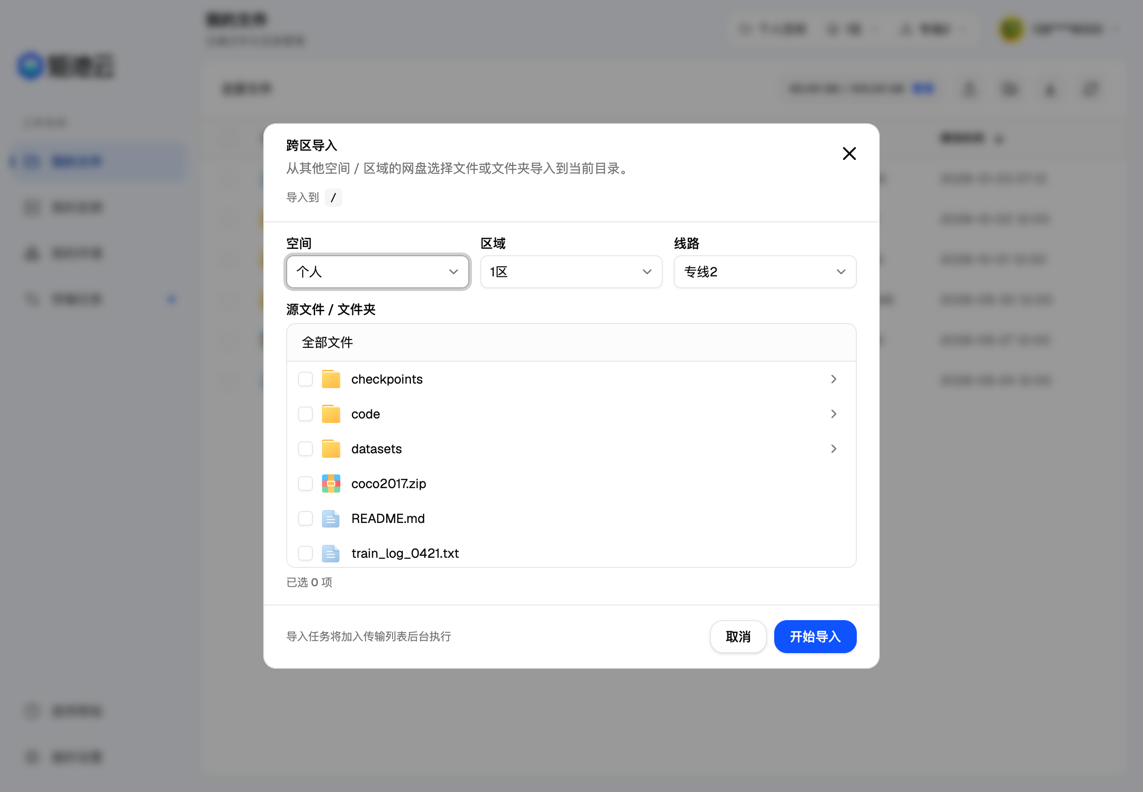Click the 取消 button

coord(738,637)
